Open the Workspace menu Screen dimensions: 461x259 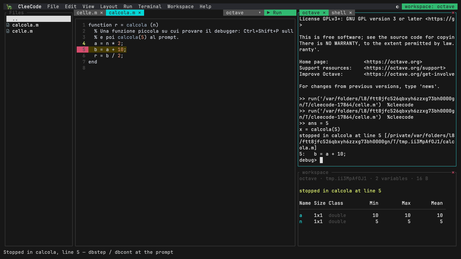180,6
